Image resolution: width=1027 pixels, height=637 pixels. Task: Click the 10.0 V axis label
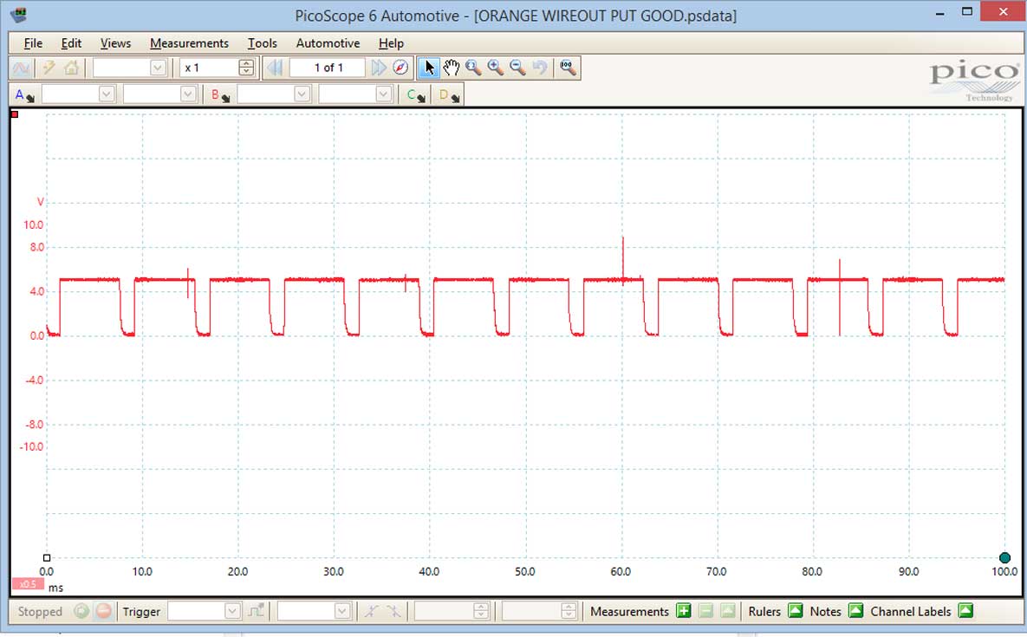pos(34,224)
